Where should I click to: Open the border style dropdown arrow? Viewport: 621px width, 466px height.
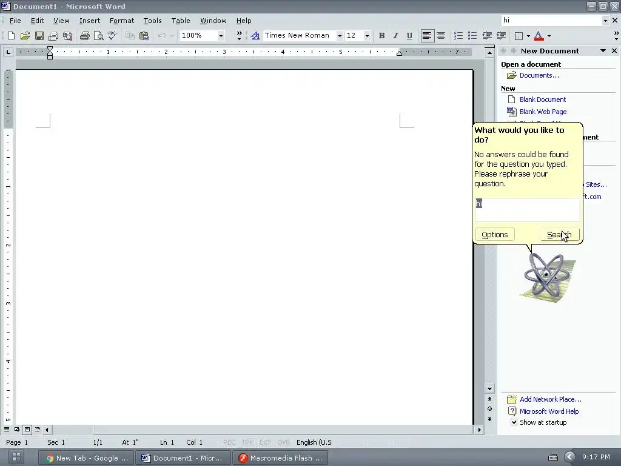click(x=528, y=36)
